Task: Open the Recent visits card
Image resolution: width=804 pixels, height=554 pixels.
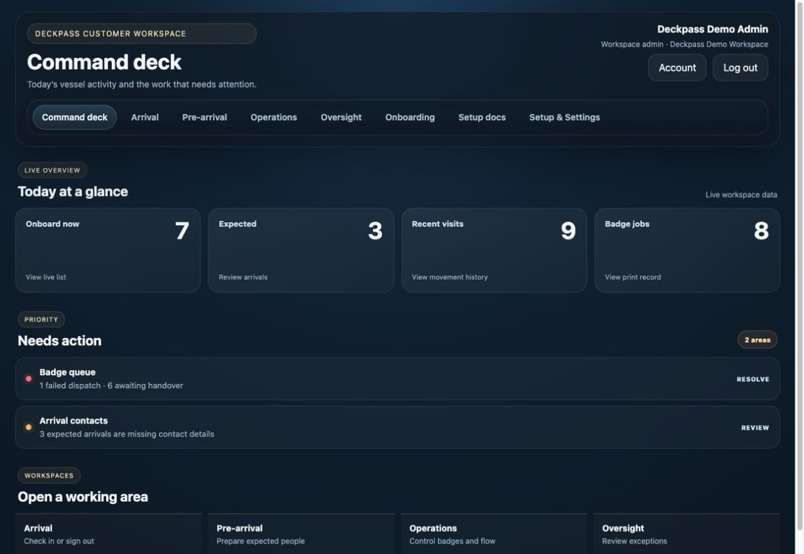Action: click(494, 250)
